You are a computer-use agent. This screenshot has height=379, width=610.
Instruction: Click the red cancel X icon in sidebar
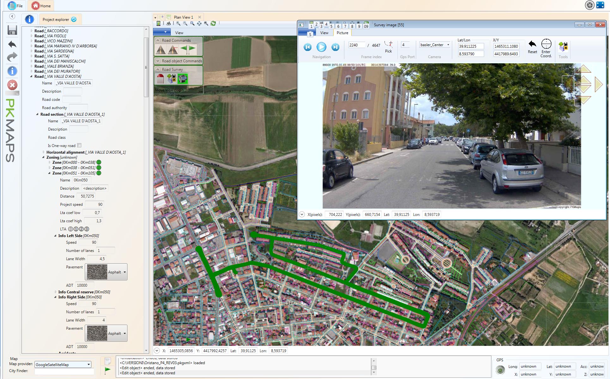coord(12,85)
